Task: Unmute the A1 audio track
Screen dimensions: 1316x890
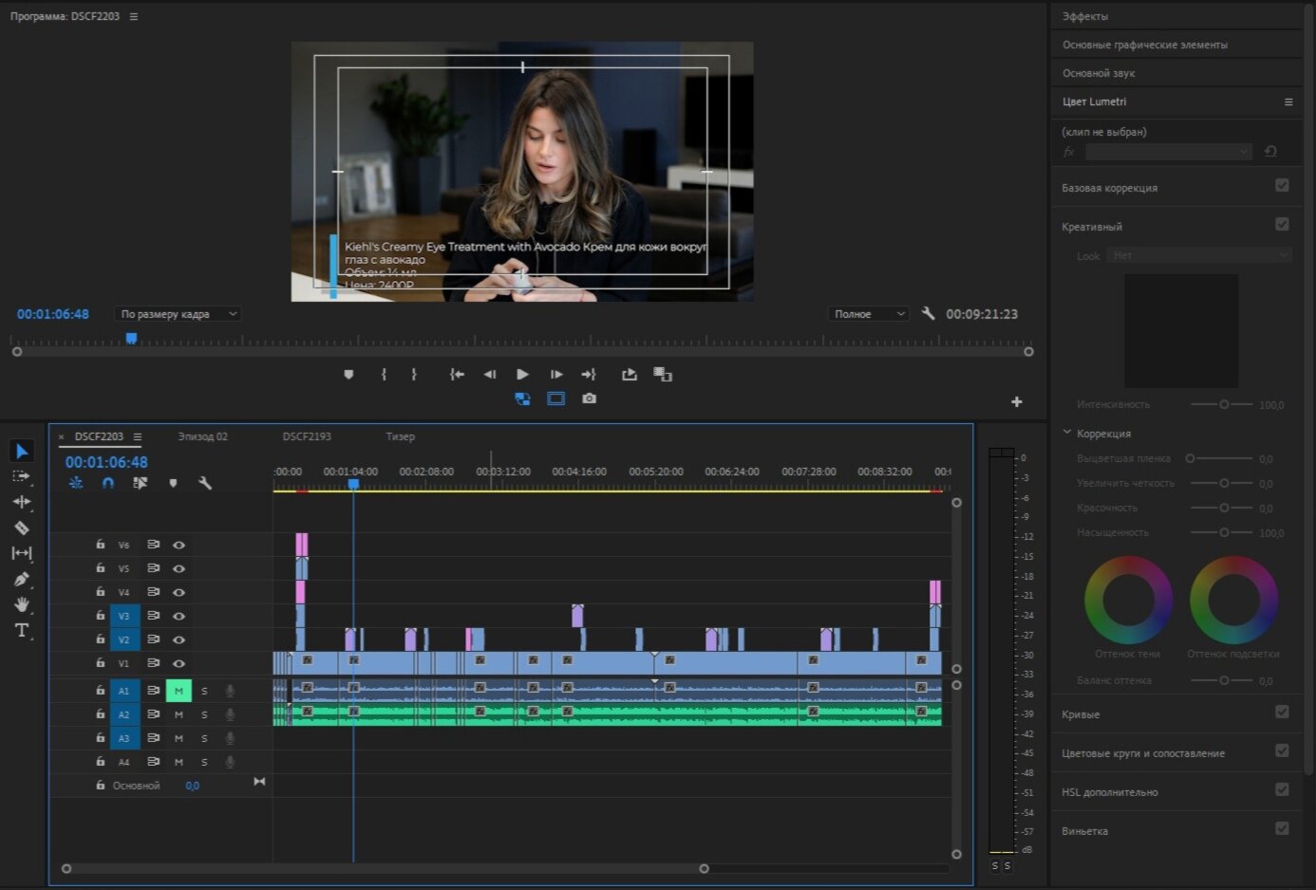Action: coord(179,691)
